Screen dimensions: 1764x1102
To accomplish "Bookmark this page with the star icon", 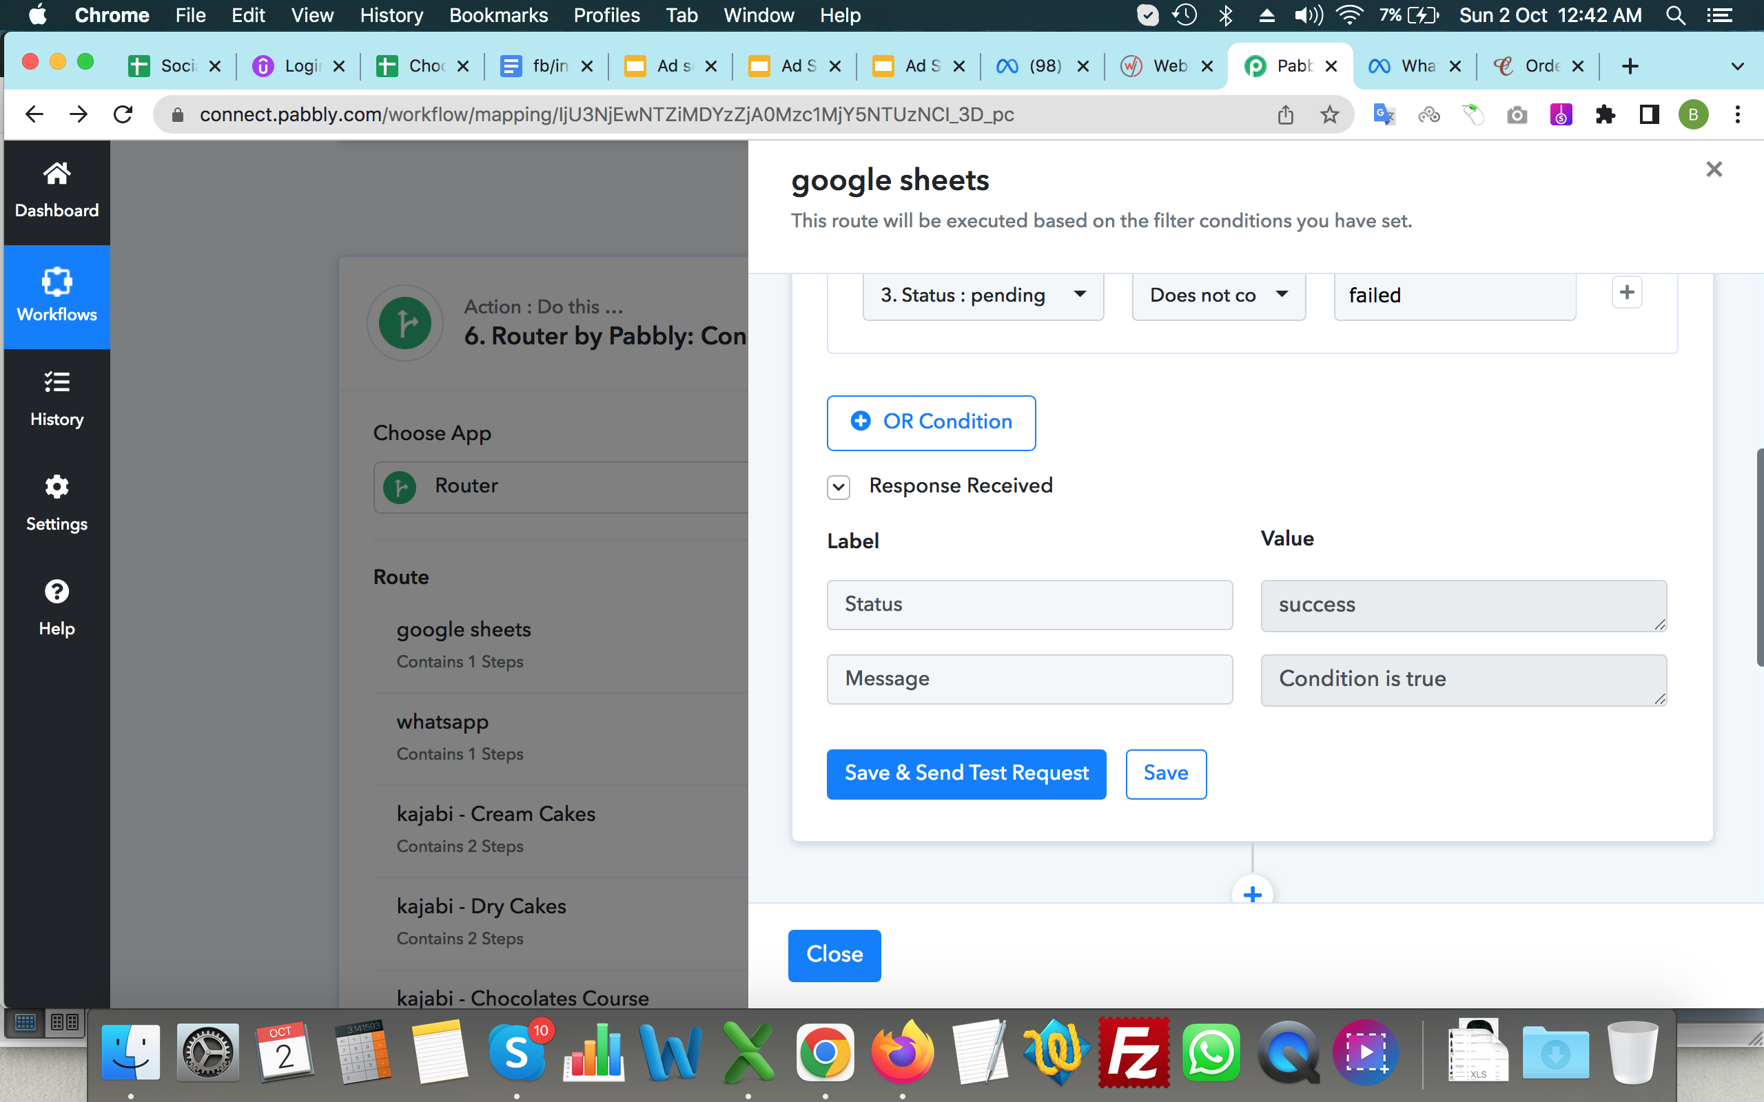I will coord(1330,114).
